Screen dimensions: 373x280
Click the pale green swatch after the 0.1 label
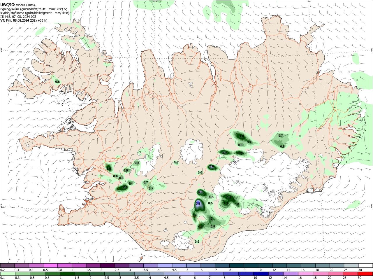pos(7,274)
